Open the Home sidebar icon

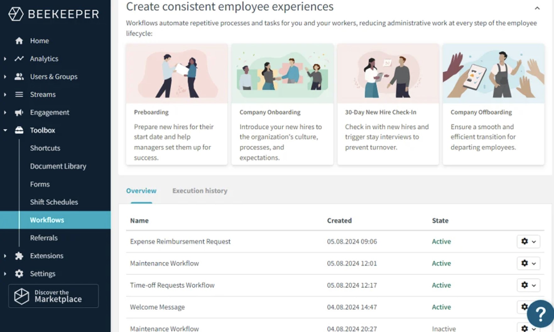[x=19, y=41]
